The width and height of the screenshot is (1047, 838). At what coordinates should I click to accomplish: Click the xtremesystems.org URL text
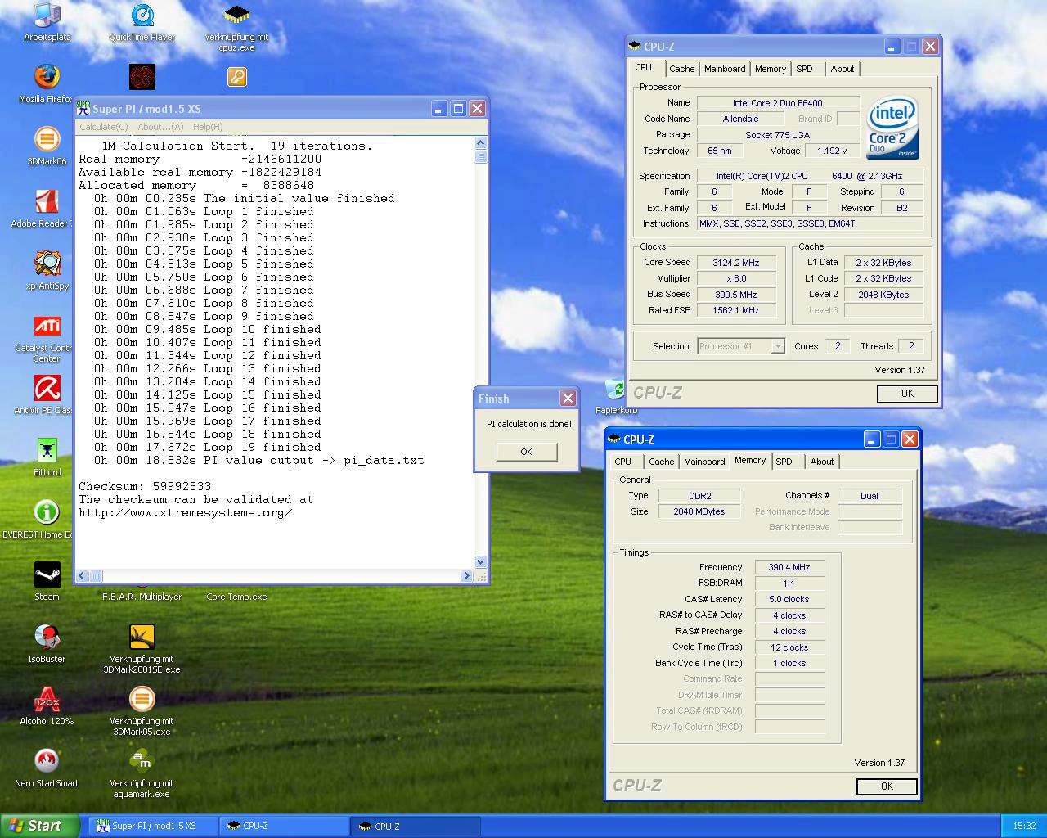(x=186, y=512)
